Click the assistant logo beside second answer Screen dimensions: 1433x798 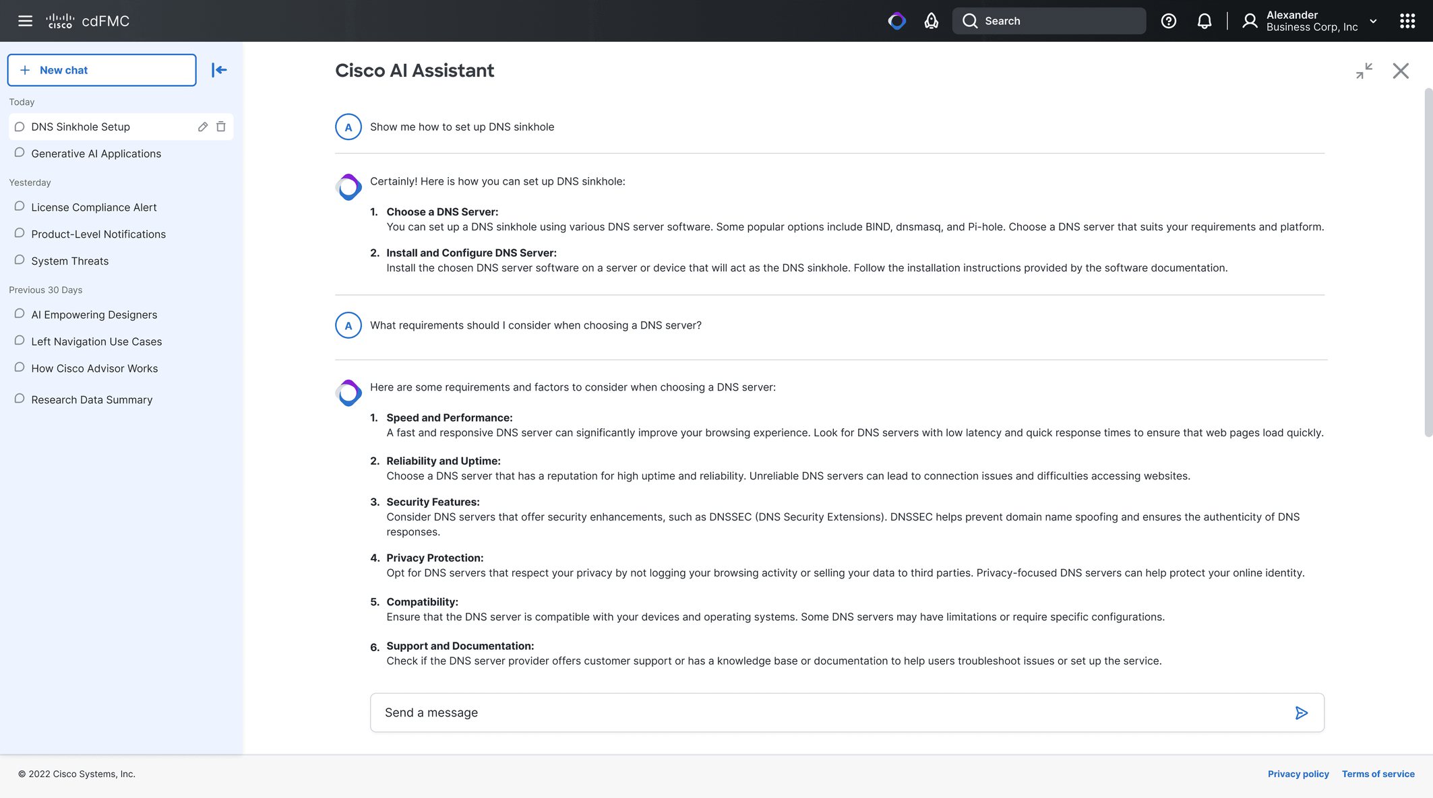tap(348, 393)
